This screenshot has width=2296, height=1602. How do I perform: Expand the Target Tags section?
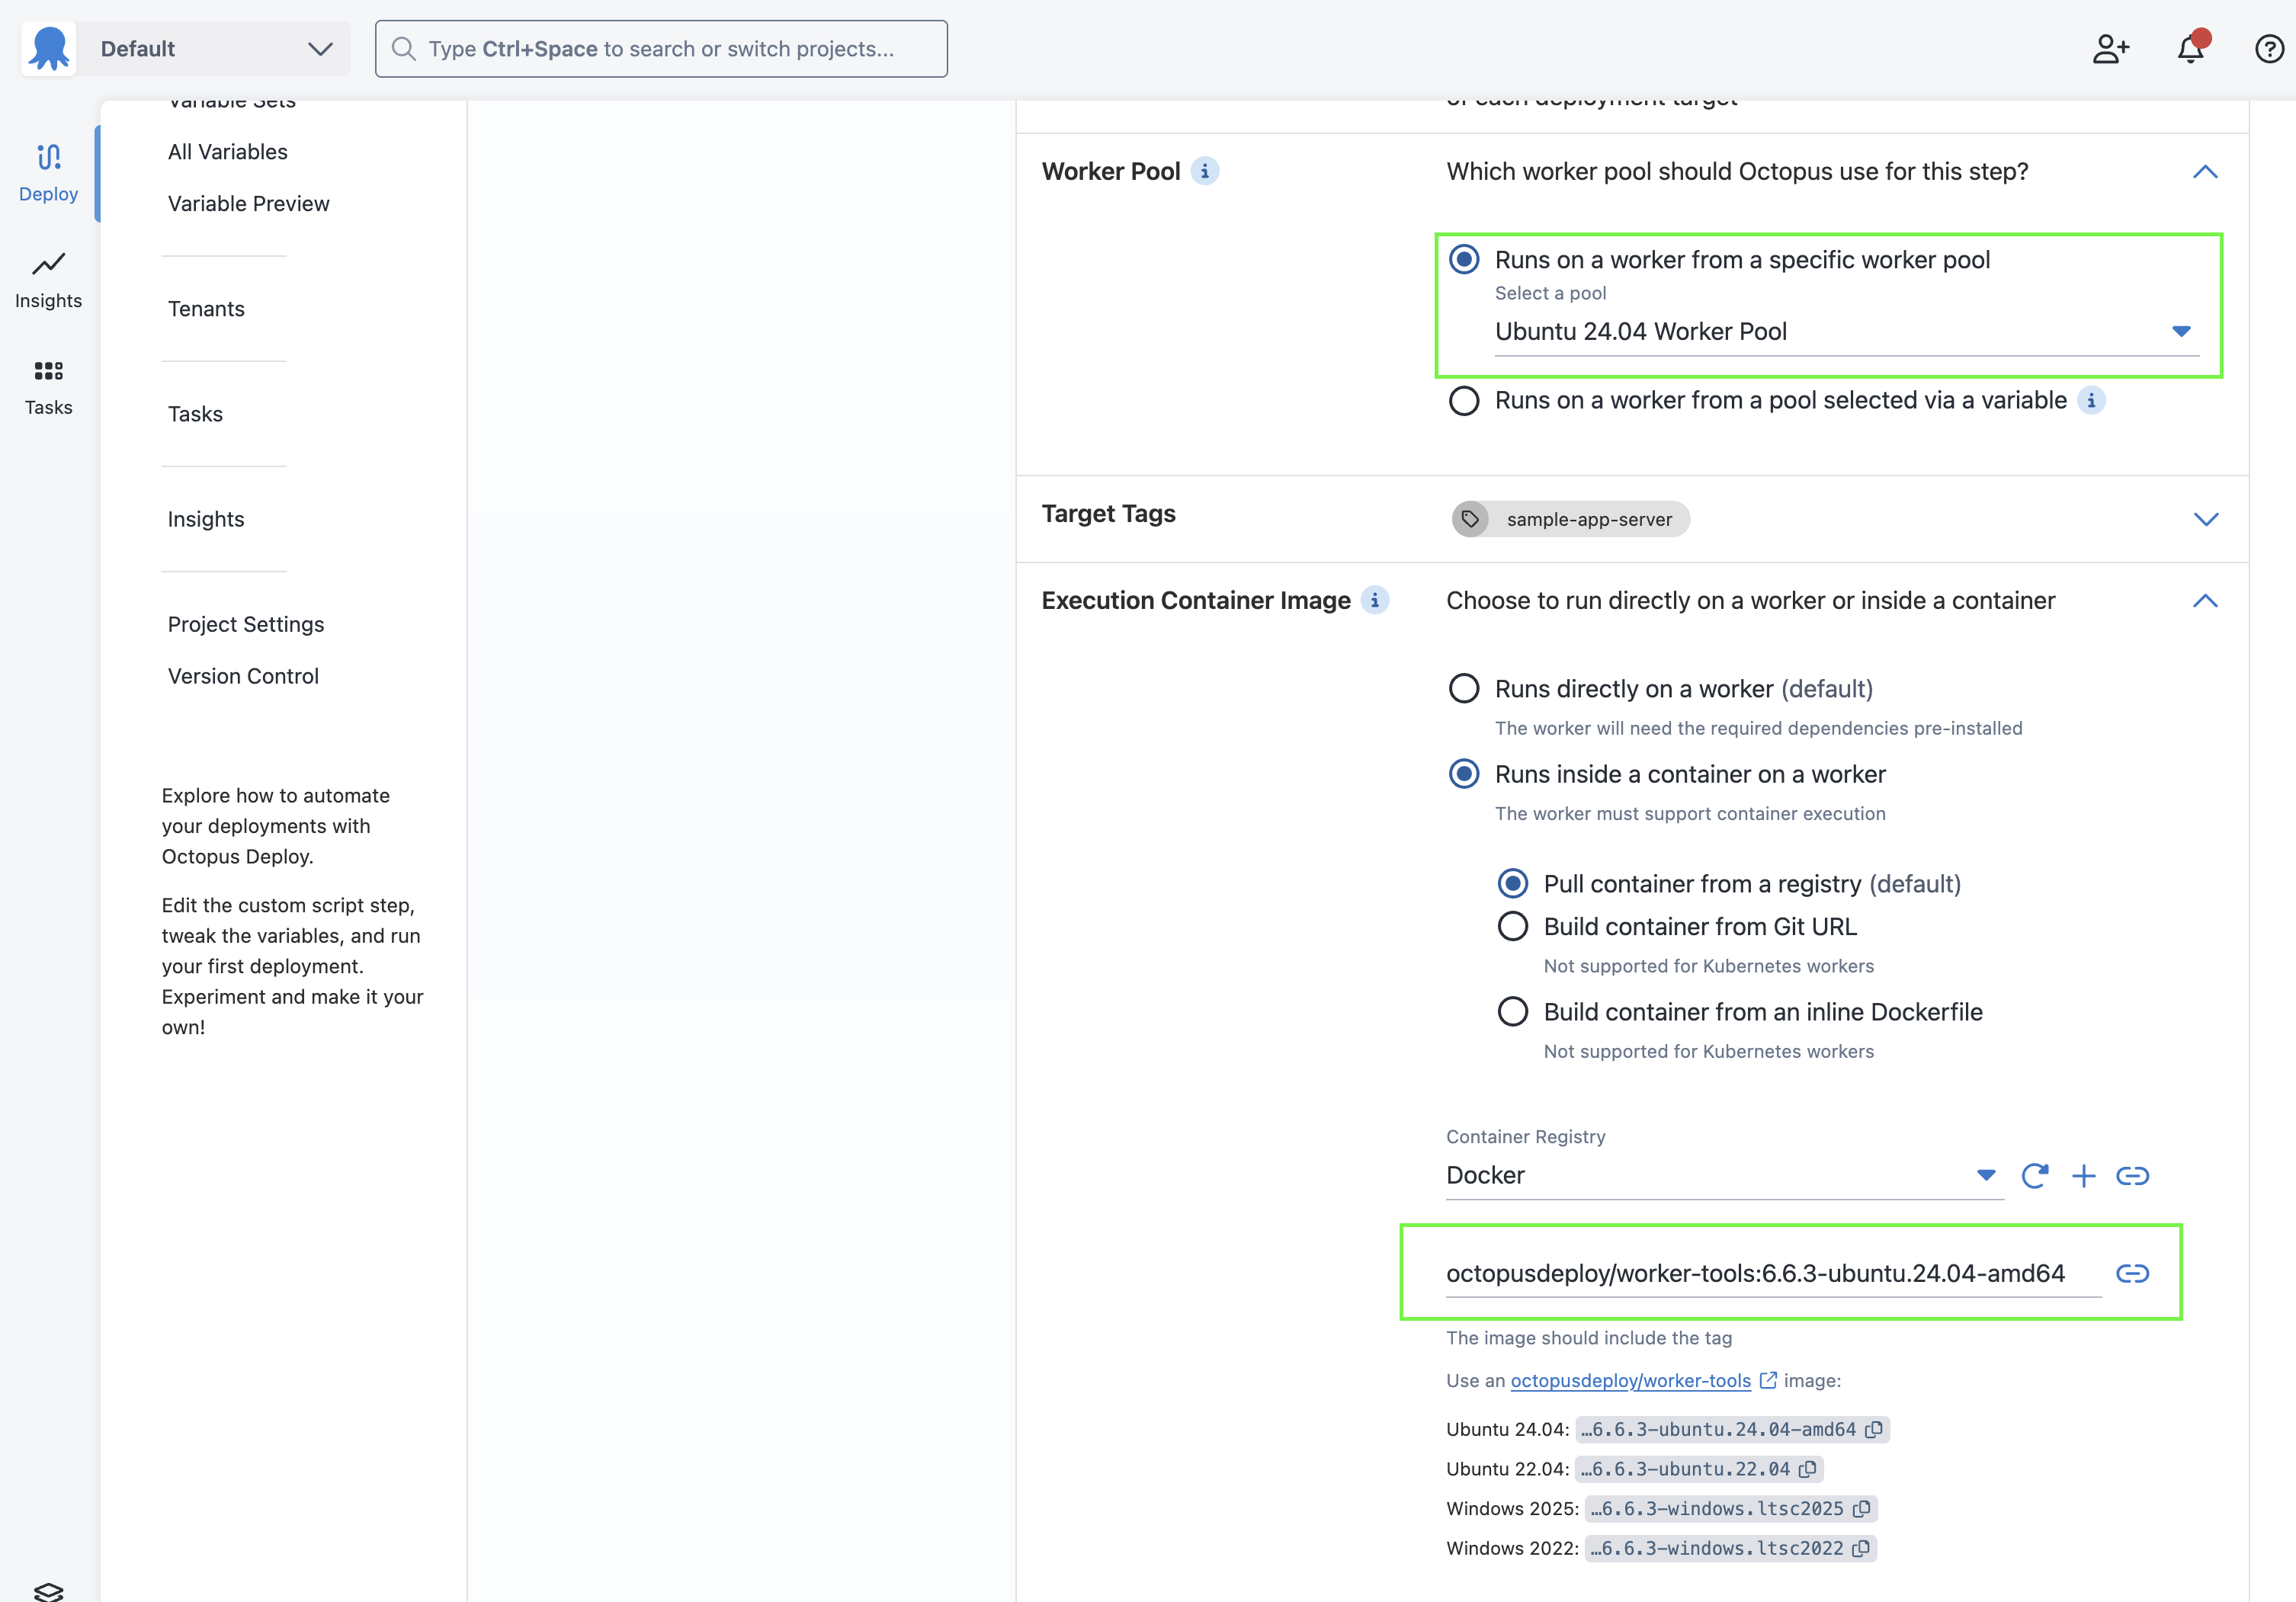pos(2205,519)
